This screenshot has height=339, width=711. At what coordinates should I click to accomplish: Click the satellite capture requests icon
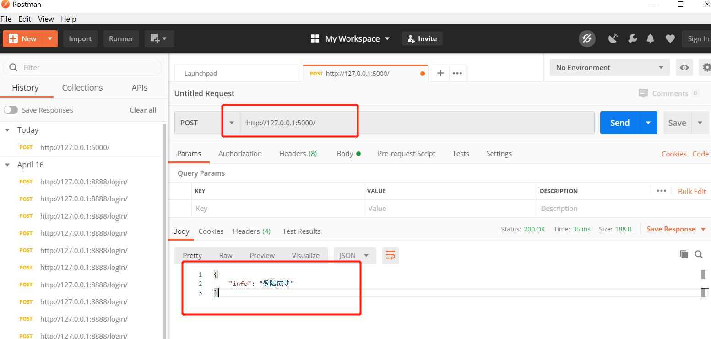tap(613, 39)
